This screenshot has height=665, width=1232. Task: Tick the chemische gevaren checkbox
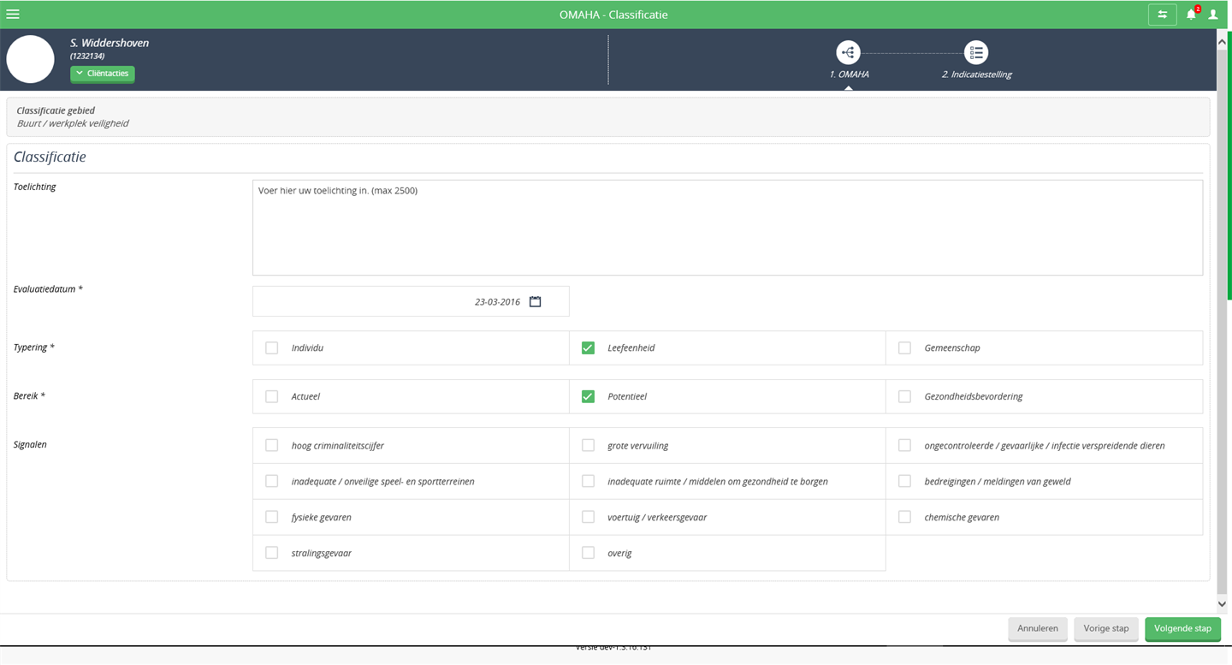point(904,518)
